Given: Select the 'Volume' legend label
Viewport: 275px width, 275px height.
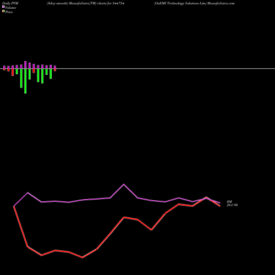Looking at the screenshot, I should (10, 8).
